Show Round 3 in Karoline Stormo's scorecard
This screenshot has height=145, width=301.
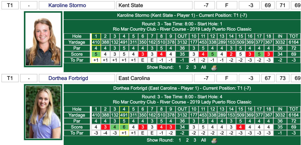coord(195,67)
